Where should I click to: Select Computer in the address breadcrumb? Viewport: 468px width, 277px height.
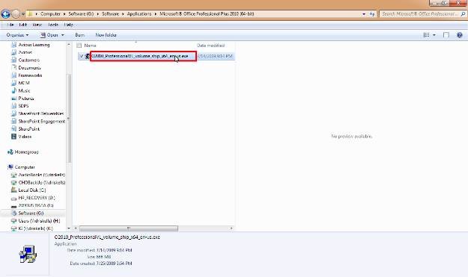(x=50, y=14)
